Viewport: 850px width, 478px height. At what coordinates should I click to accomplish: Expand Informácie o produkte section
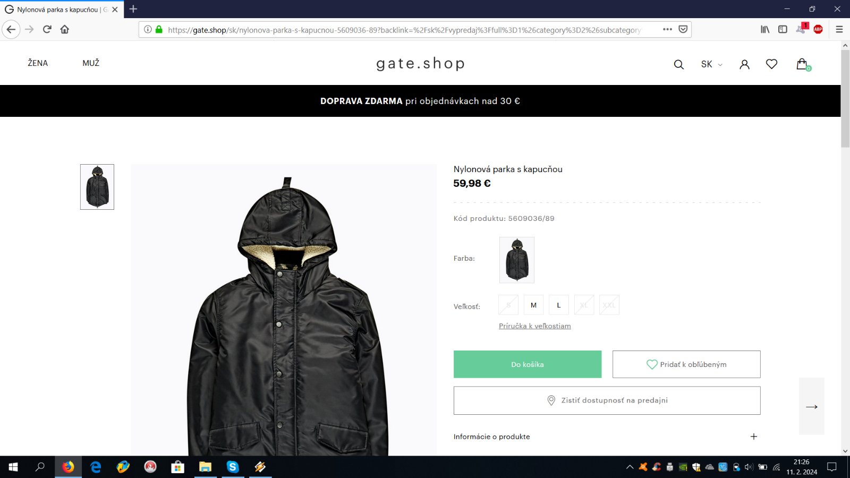pyautogui.click(x=607, y=437)
